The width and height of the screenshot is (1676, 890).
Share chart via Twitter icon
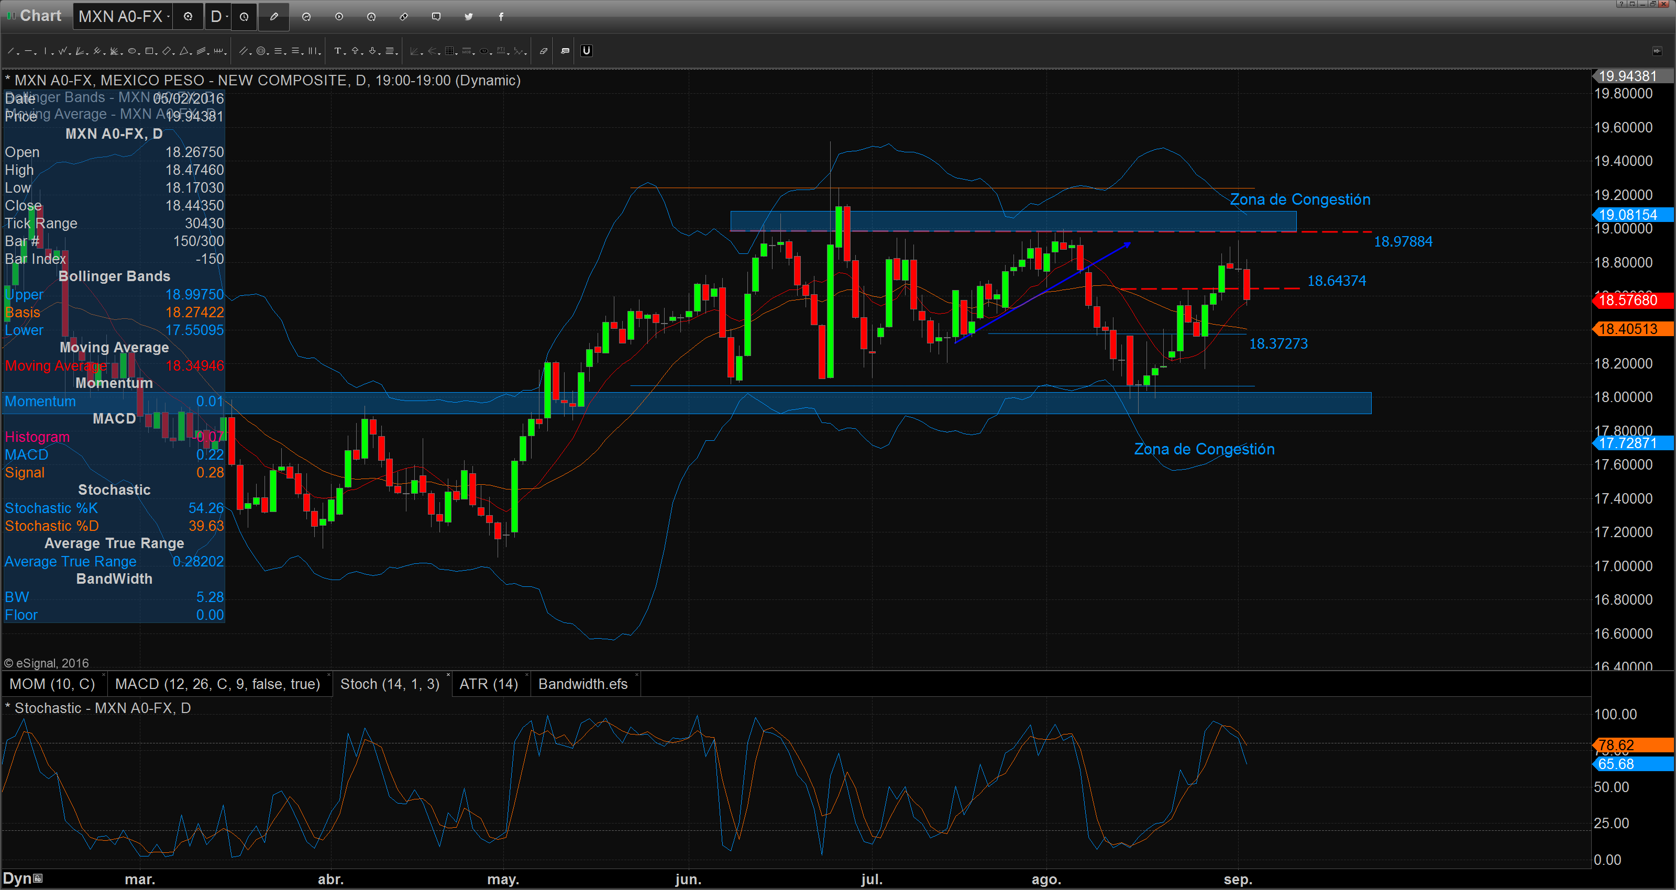[468, 16]
